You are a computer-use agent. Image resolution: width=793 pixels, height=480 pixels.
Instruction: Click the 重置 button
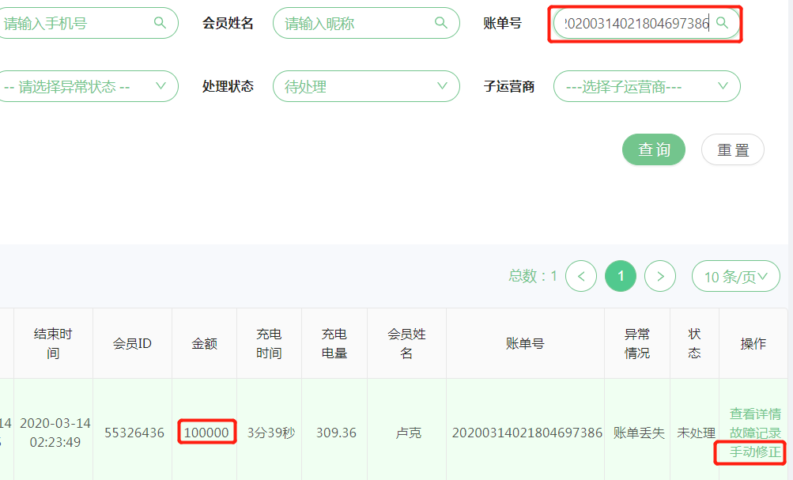click(733, 149)
